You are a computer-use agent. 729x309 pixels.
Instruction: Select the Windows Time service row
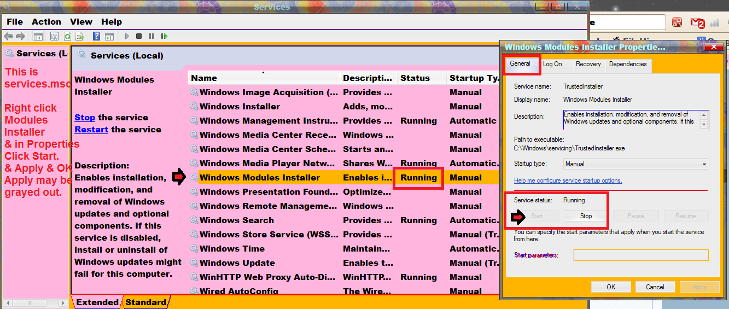pos(344,249)
